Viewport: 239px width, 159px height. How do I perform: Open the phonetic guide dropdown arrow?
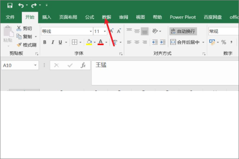tap(121, 42)
